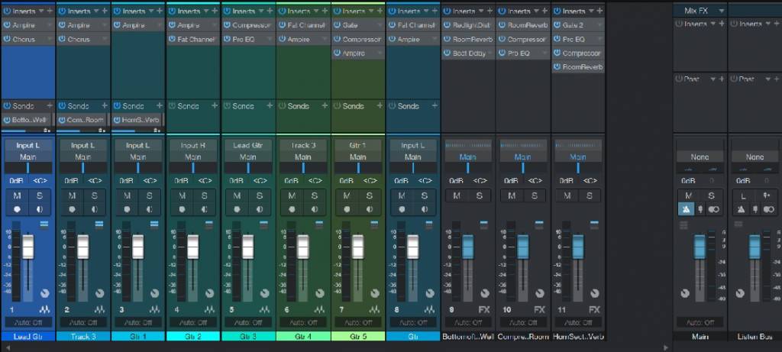This screenshot has width=782, height=352.
Task: Click the volume fader on channel 5
Action: (247, 247)
